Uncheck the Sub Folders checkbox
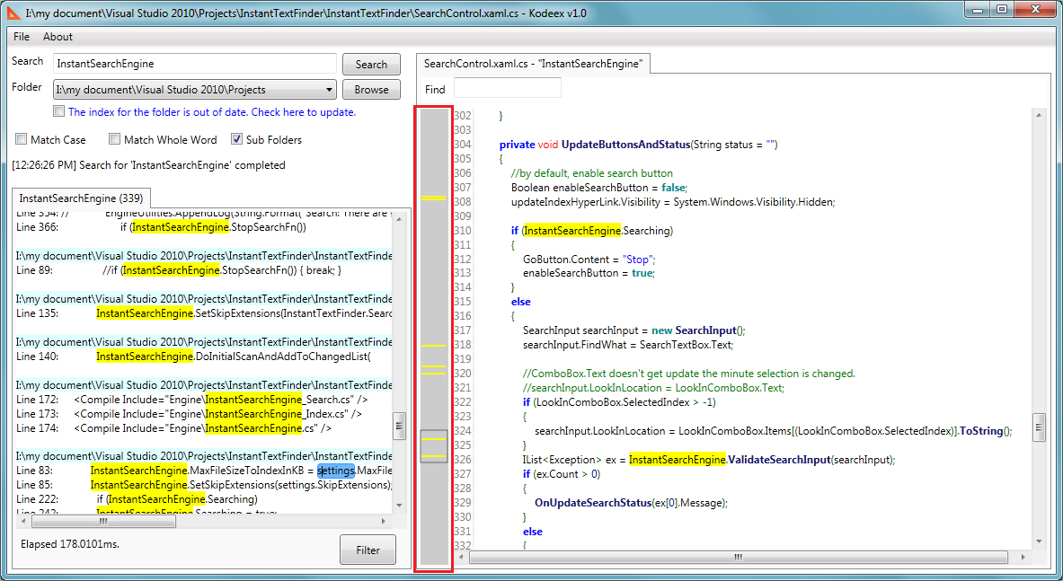This screenshot has height=581, width=1063. tap(237, 140)
